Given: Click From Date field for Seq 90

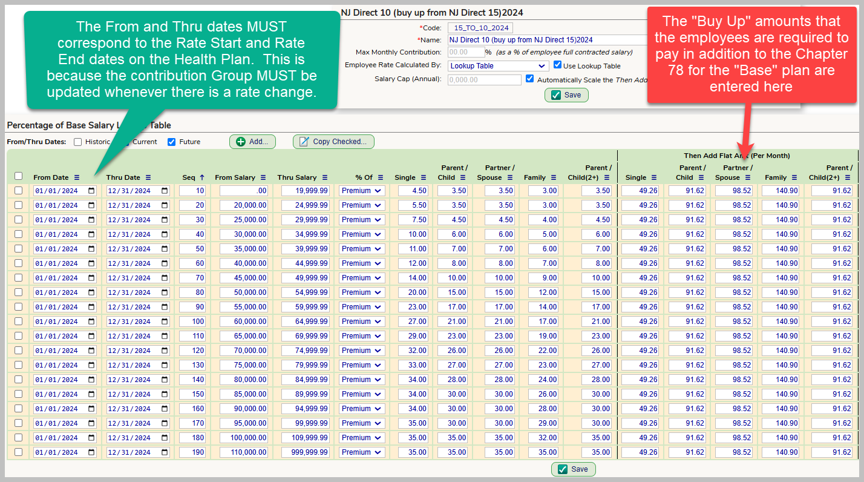Looking at the screenshot, I should click(x=65, y=307).
